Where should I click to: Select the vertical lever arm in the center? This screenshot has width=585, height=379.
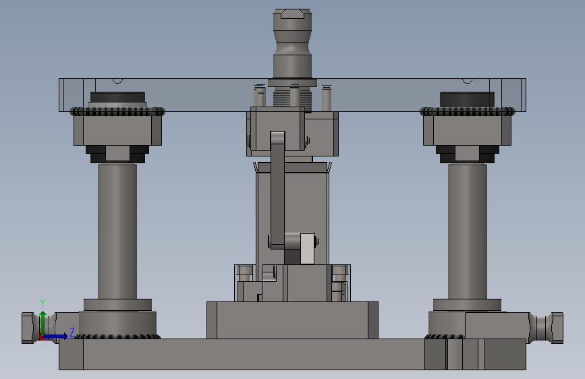277,190
